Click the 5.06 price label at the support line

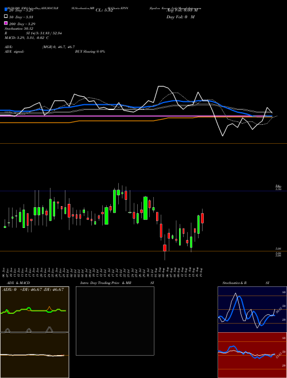[x=278, y=249]
